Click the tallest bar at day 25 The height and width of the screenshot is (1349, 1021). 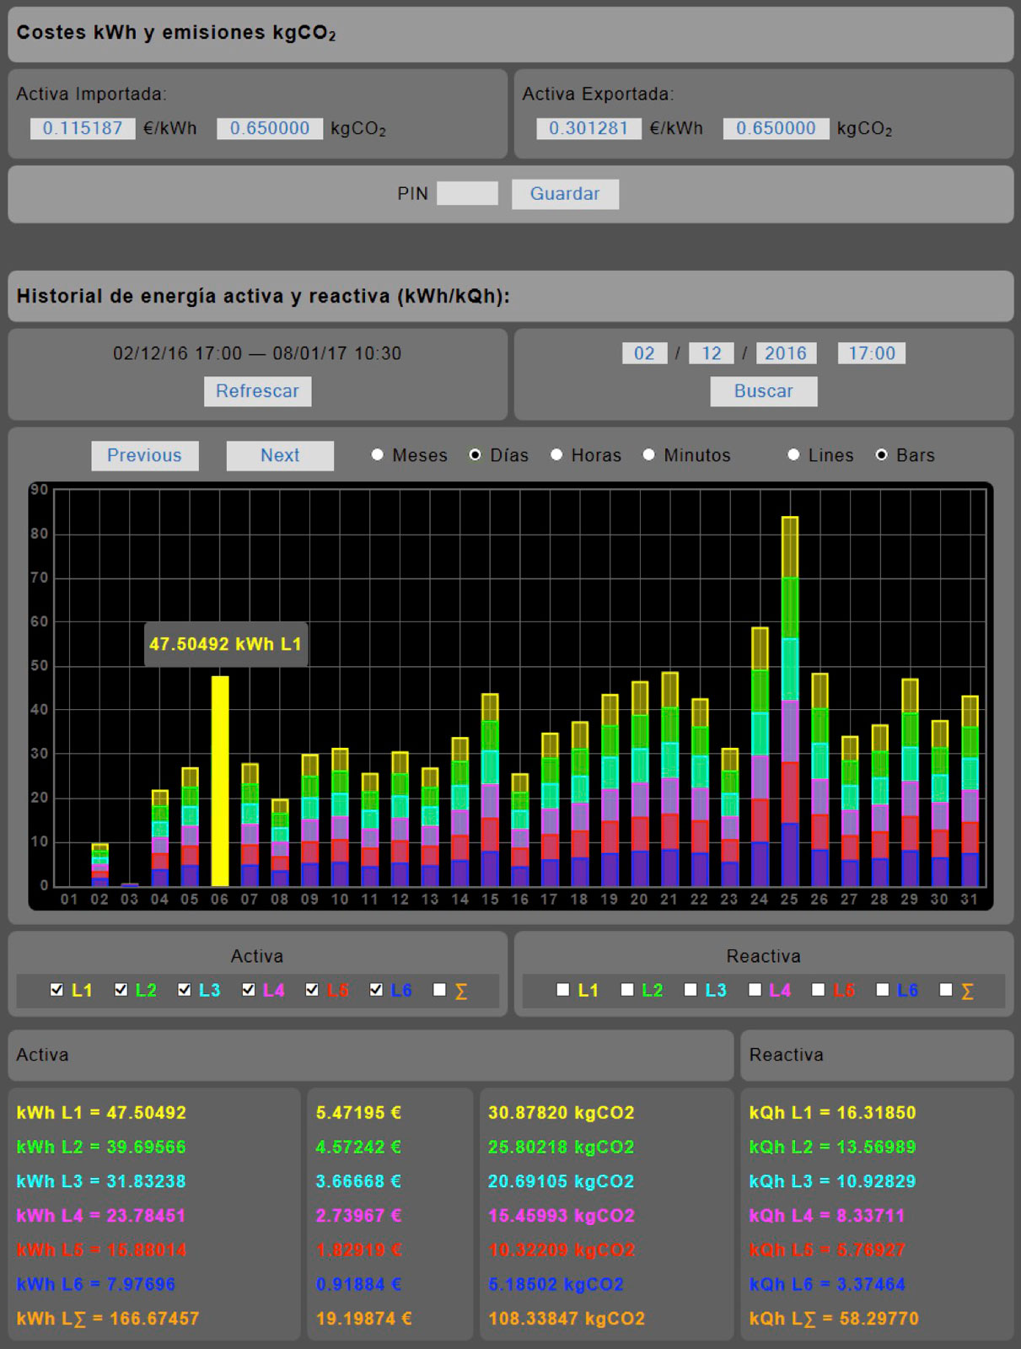[790, 701]
